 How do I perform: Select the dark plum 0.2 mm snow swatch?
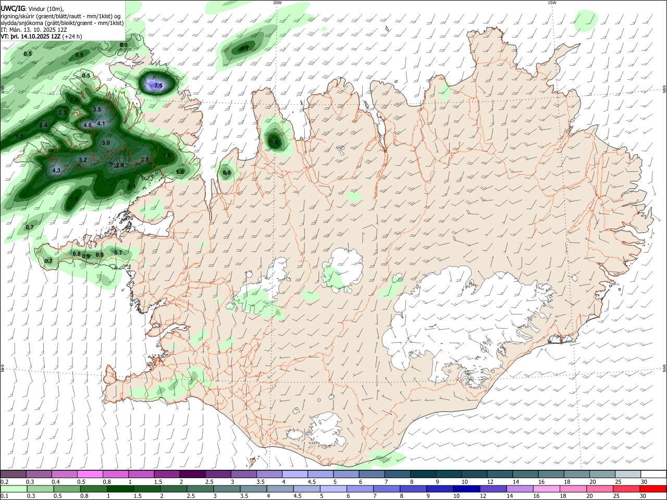[13, 474]
